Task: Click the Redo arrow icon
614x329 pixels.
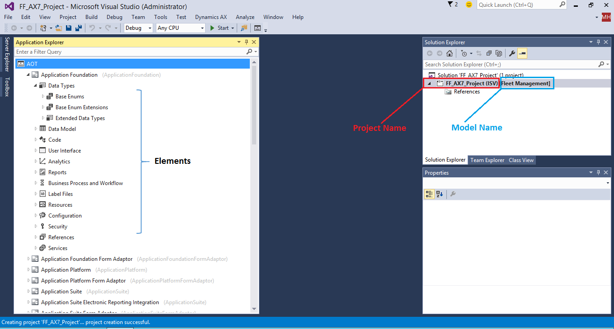Action: pos(108,28)
